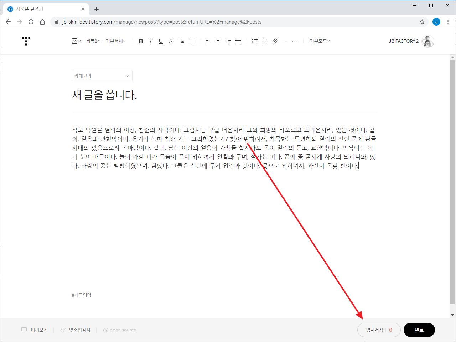Click the scrollbar down arrow
Screen dimensions: 456x342
pos(452,315)
